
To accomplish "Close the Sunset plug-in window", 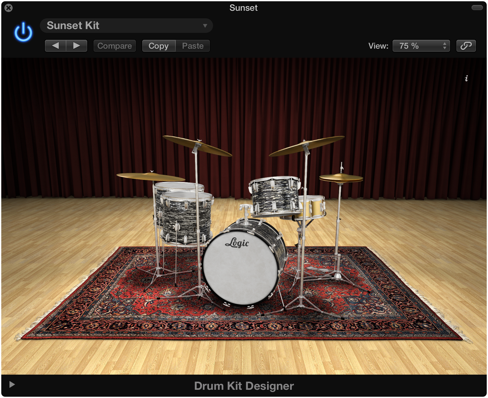I will pos(9,8).
